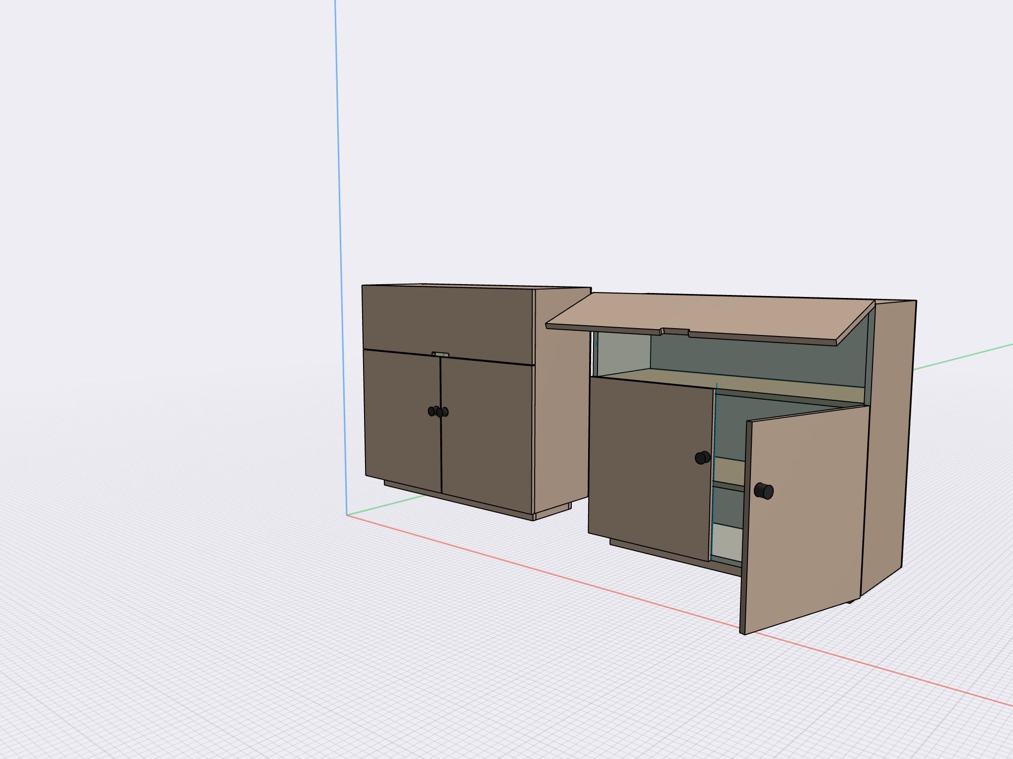Select the handle cutout on the lifted flap
The image size is (1013, 759).
coord(676,332)
